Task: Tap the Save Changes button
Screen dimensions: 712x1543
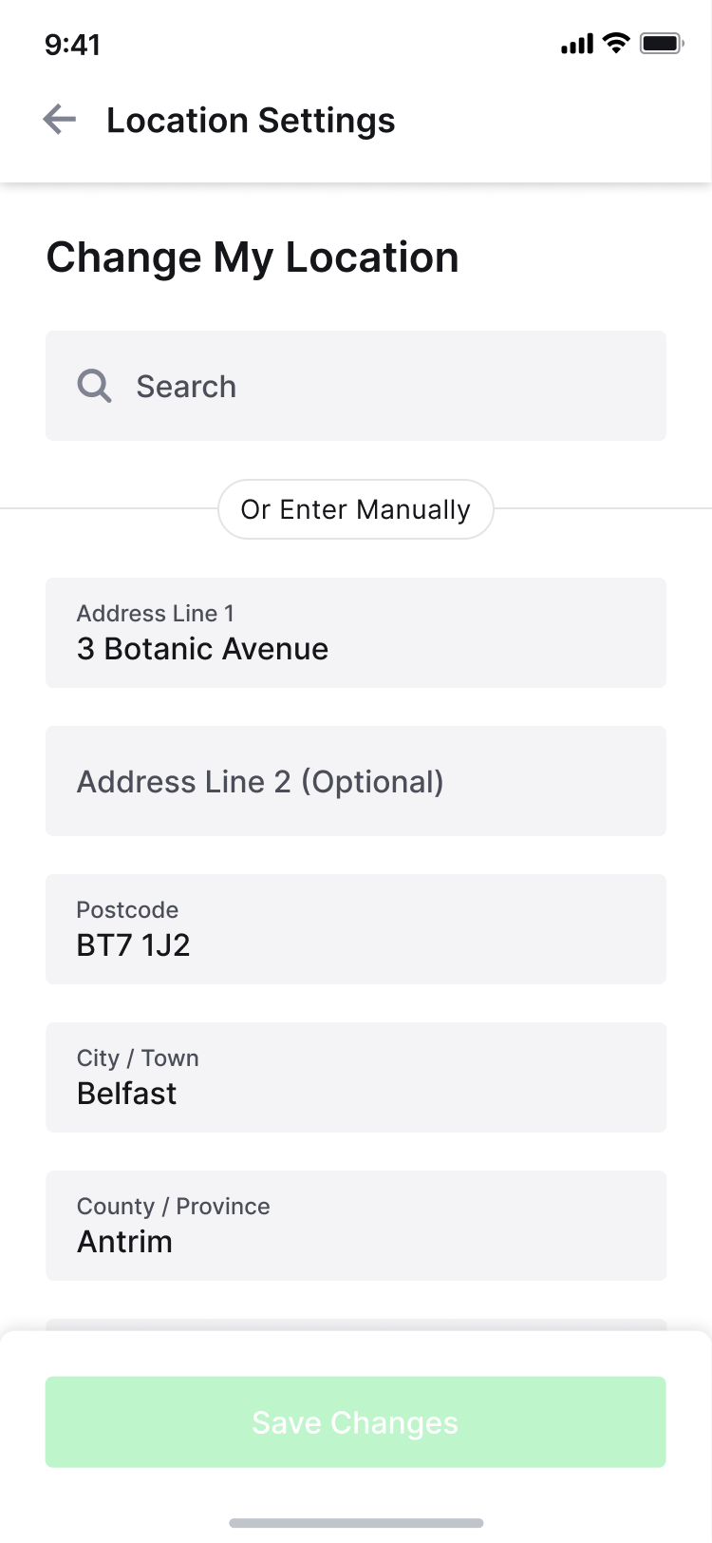Action: click(356, 1422)
